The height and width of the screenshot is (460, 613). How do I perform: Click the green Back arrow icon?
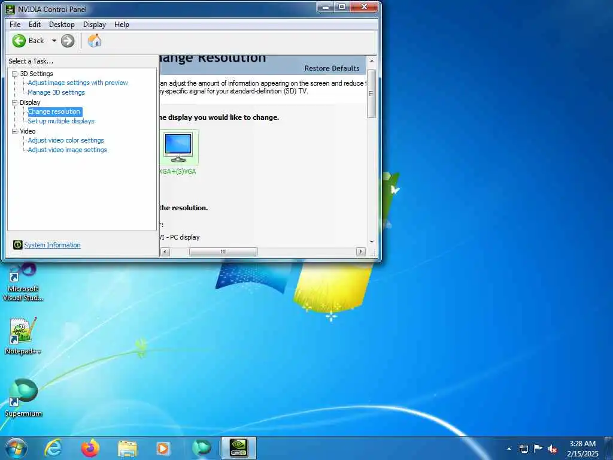click(x=19, y=41)
